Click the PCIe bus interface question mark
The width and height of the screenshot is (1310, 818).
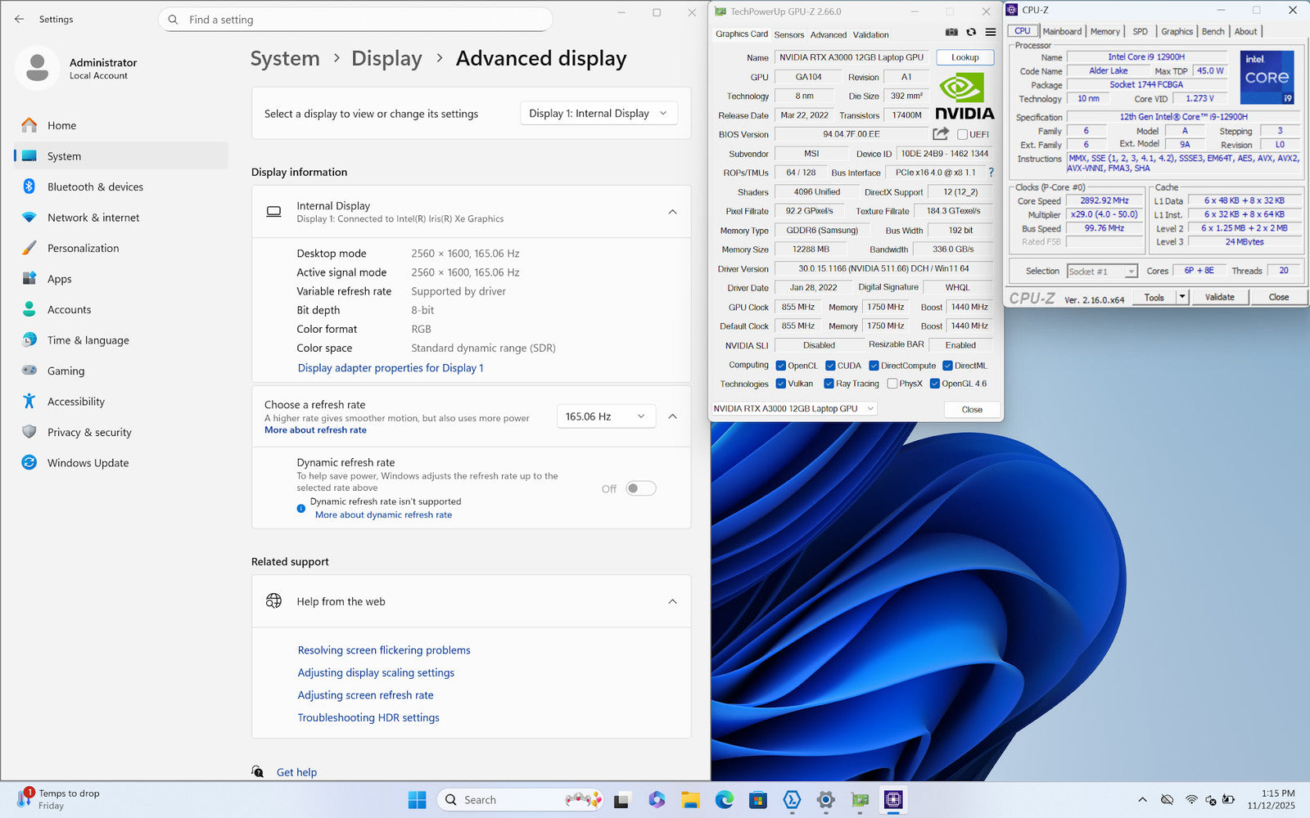click(x=991, y=173)
